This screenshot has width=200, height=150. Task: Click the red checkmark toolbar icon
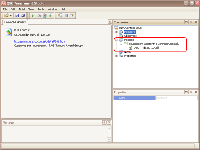44,15
